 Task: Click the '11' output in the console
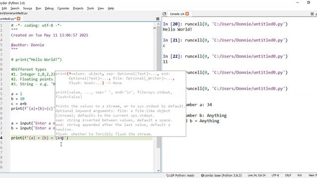[165, 62]
